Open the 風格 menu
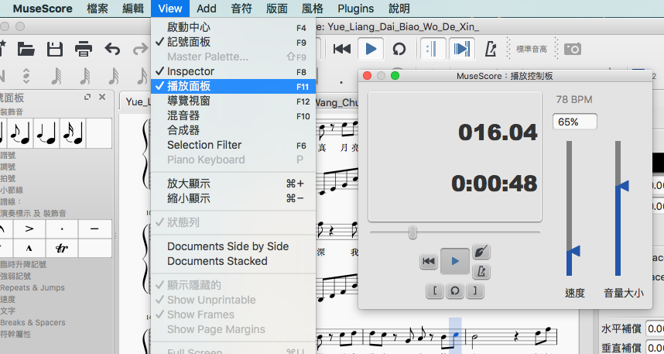The image size is (664, 354). [x=313, y=9]
